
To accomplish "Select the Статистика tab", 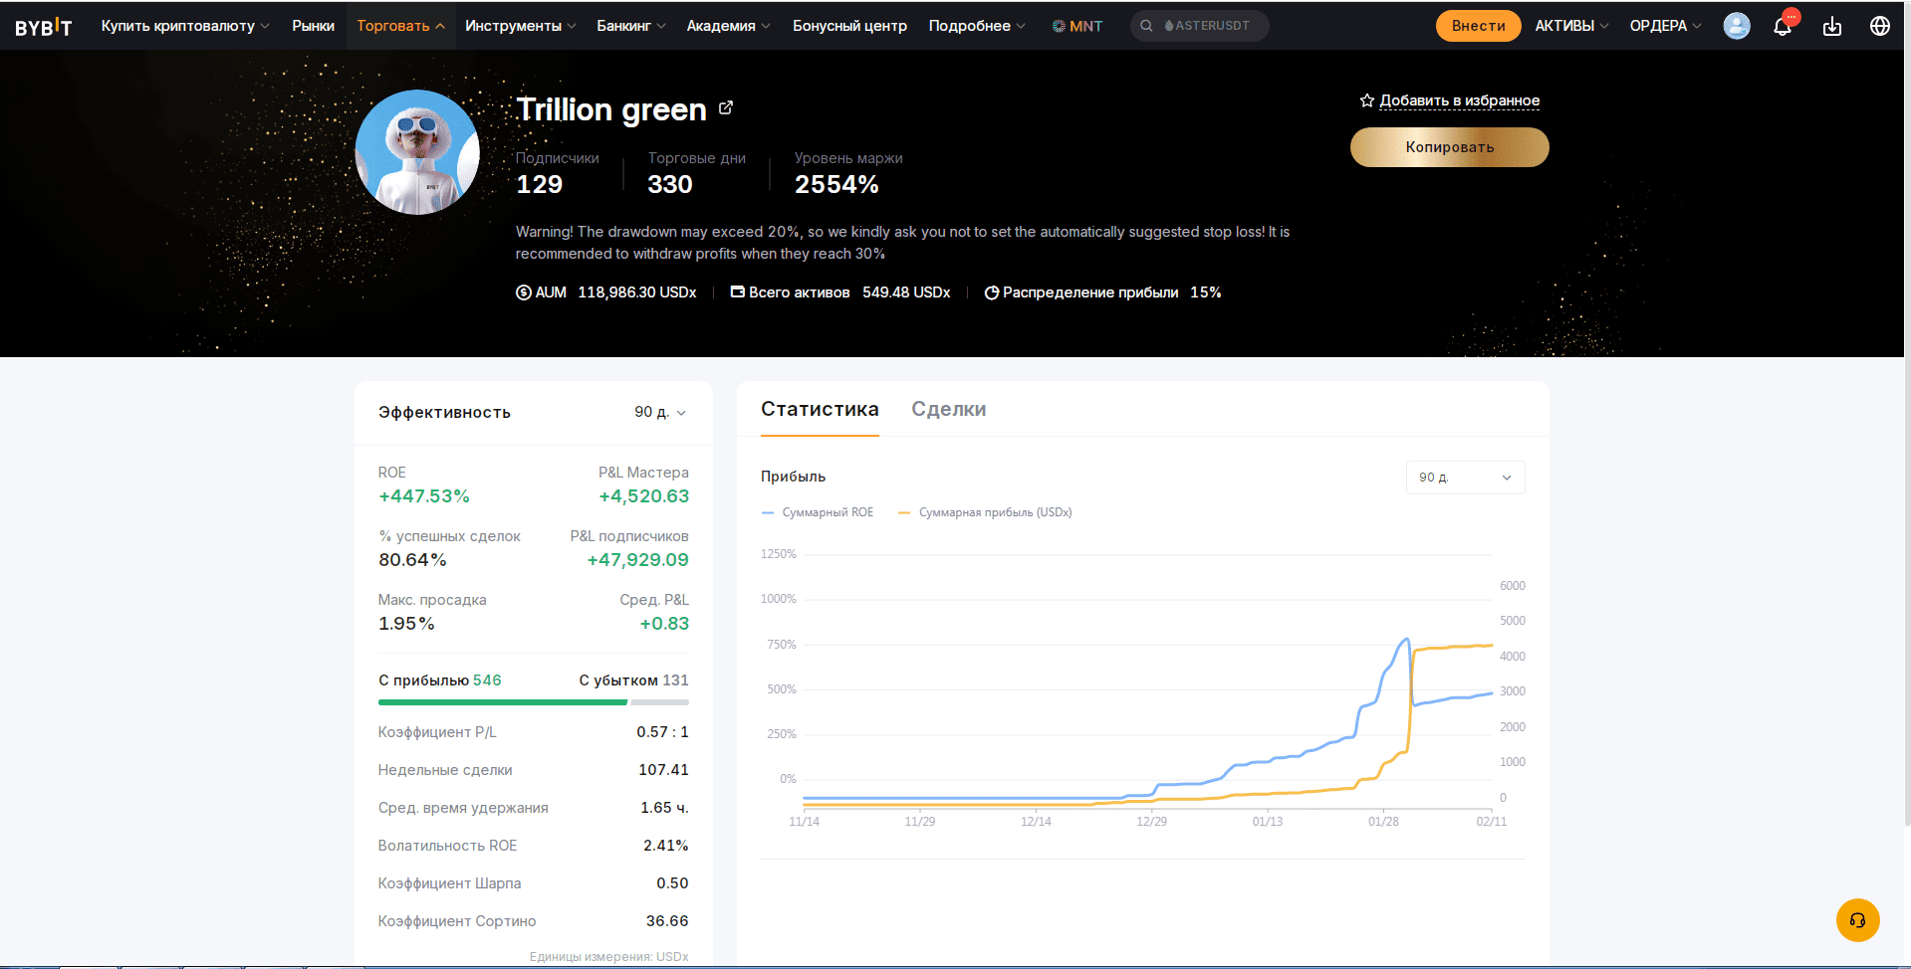I will point(820,409).
